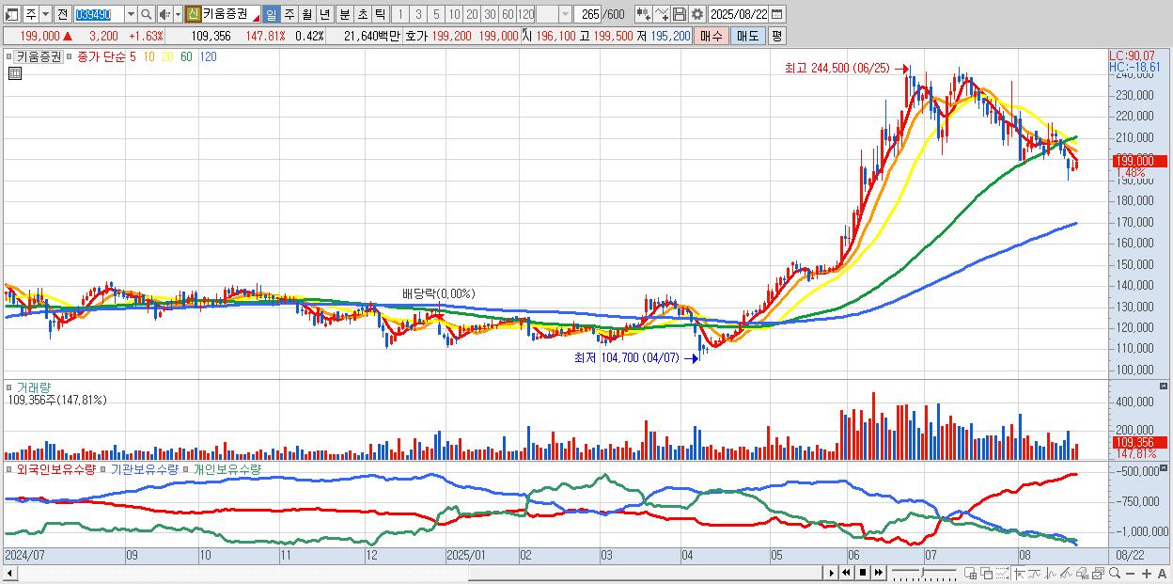Click the green 60-day moving average label
The image size is (1173, 584).
click(x=186, y=56)
